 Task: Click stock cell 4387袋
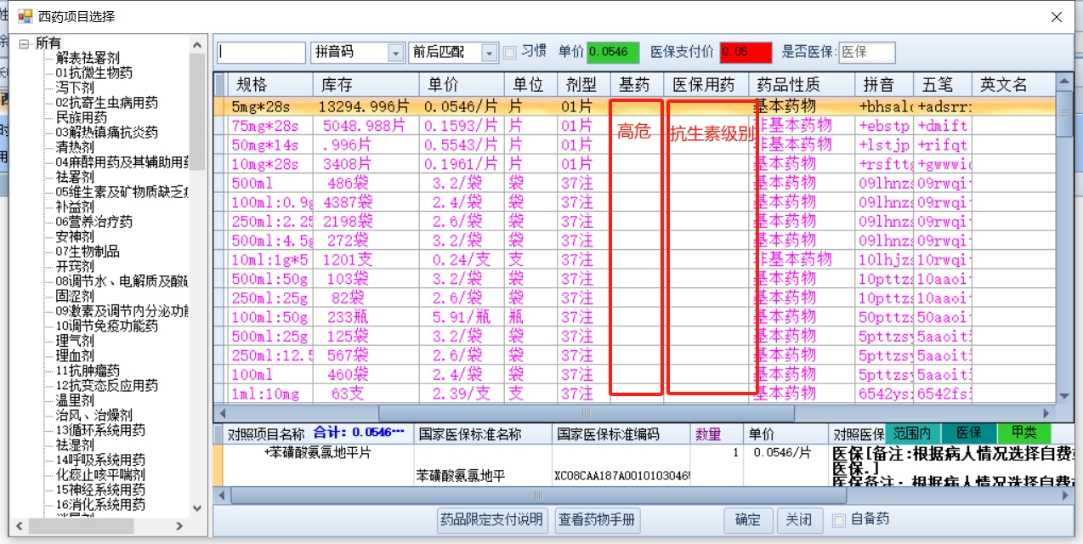tap(366, 202)
